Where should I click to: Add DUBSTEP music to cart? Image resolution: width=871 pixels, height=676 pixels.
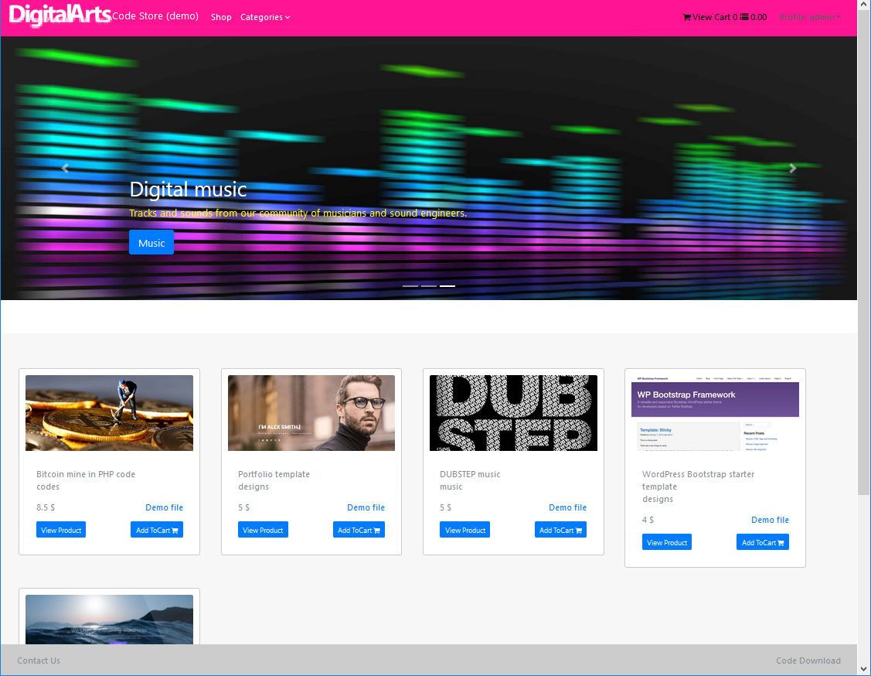560,531
